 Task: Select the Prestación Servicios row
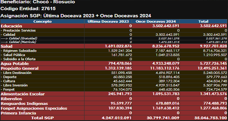[x=114, y=30]
